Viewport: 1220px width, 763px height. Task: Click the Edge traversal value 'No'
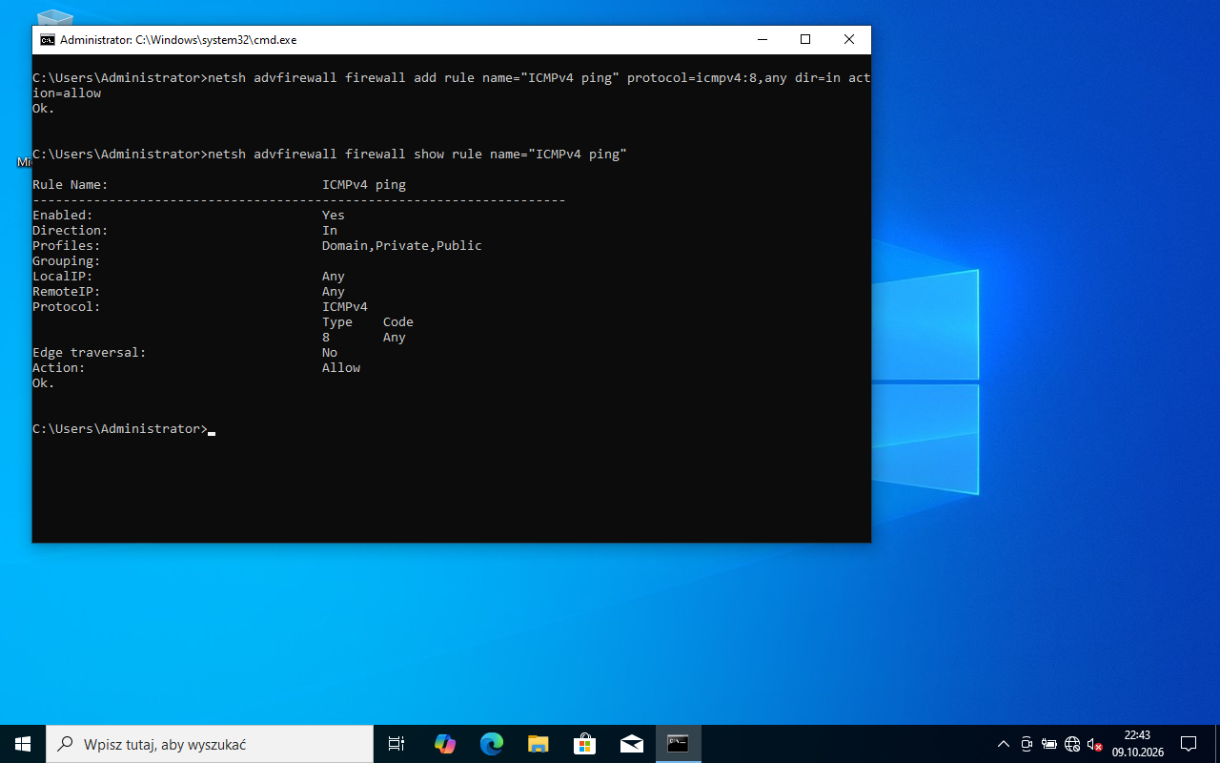(330, 353)
